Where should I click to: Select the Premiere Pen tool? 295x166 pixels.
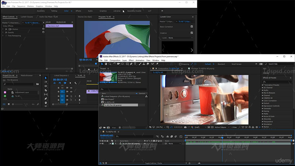point(46,98)
